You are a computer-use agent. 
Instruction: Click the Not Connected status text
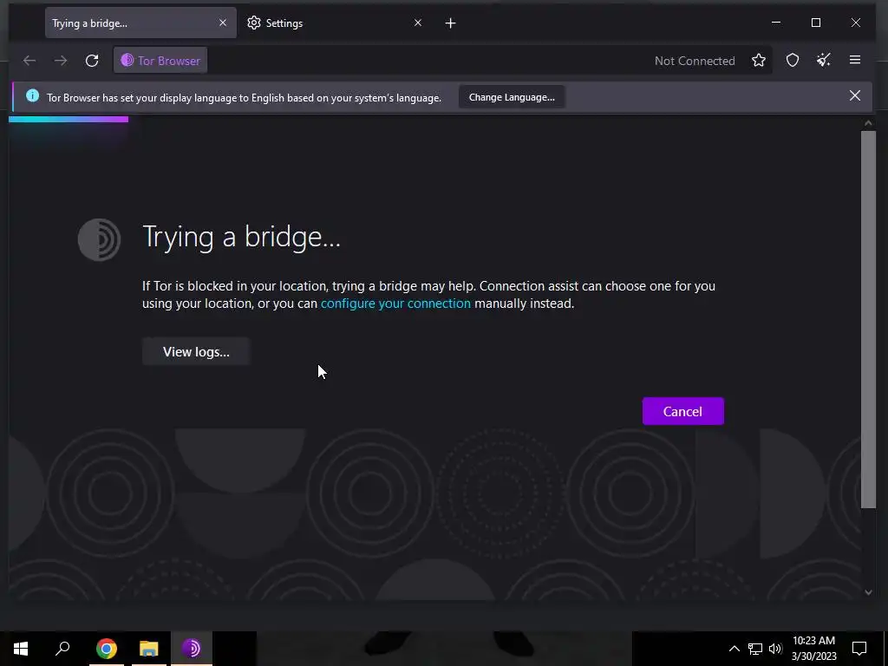(x=695, y=61)
